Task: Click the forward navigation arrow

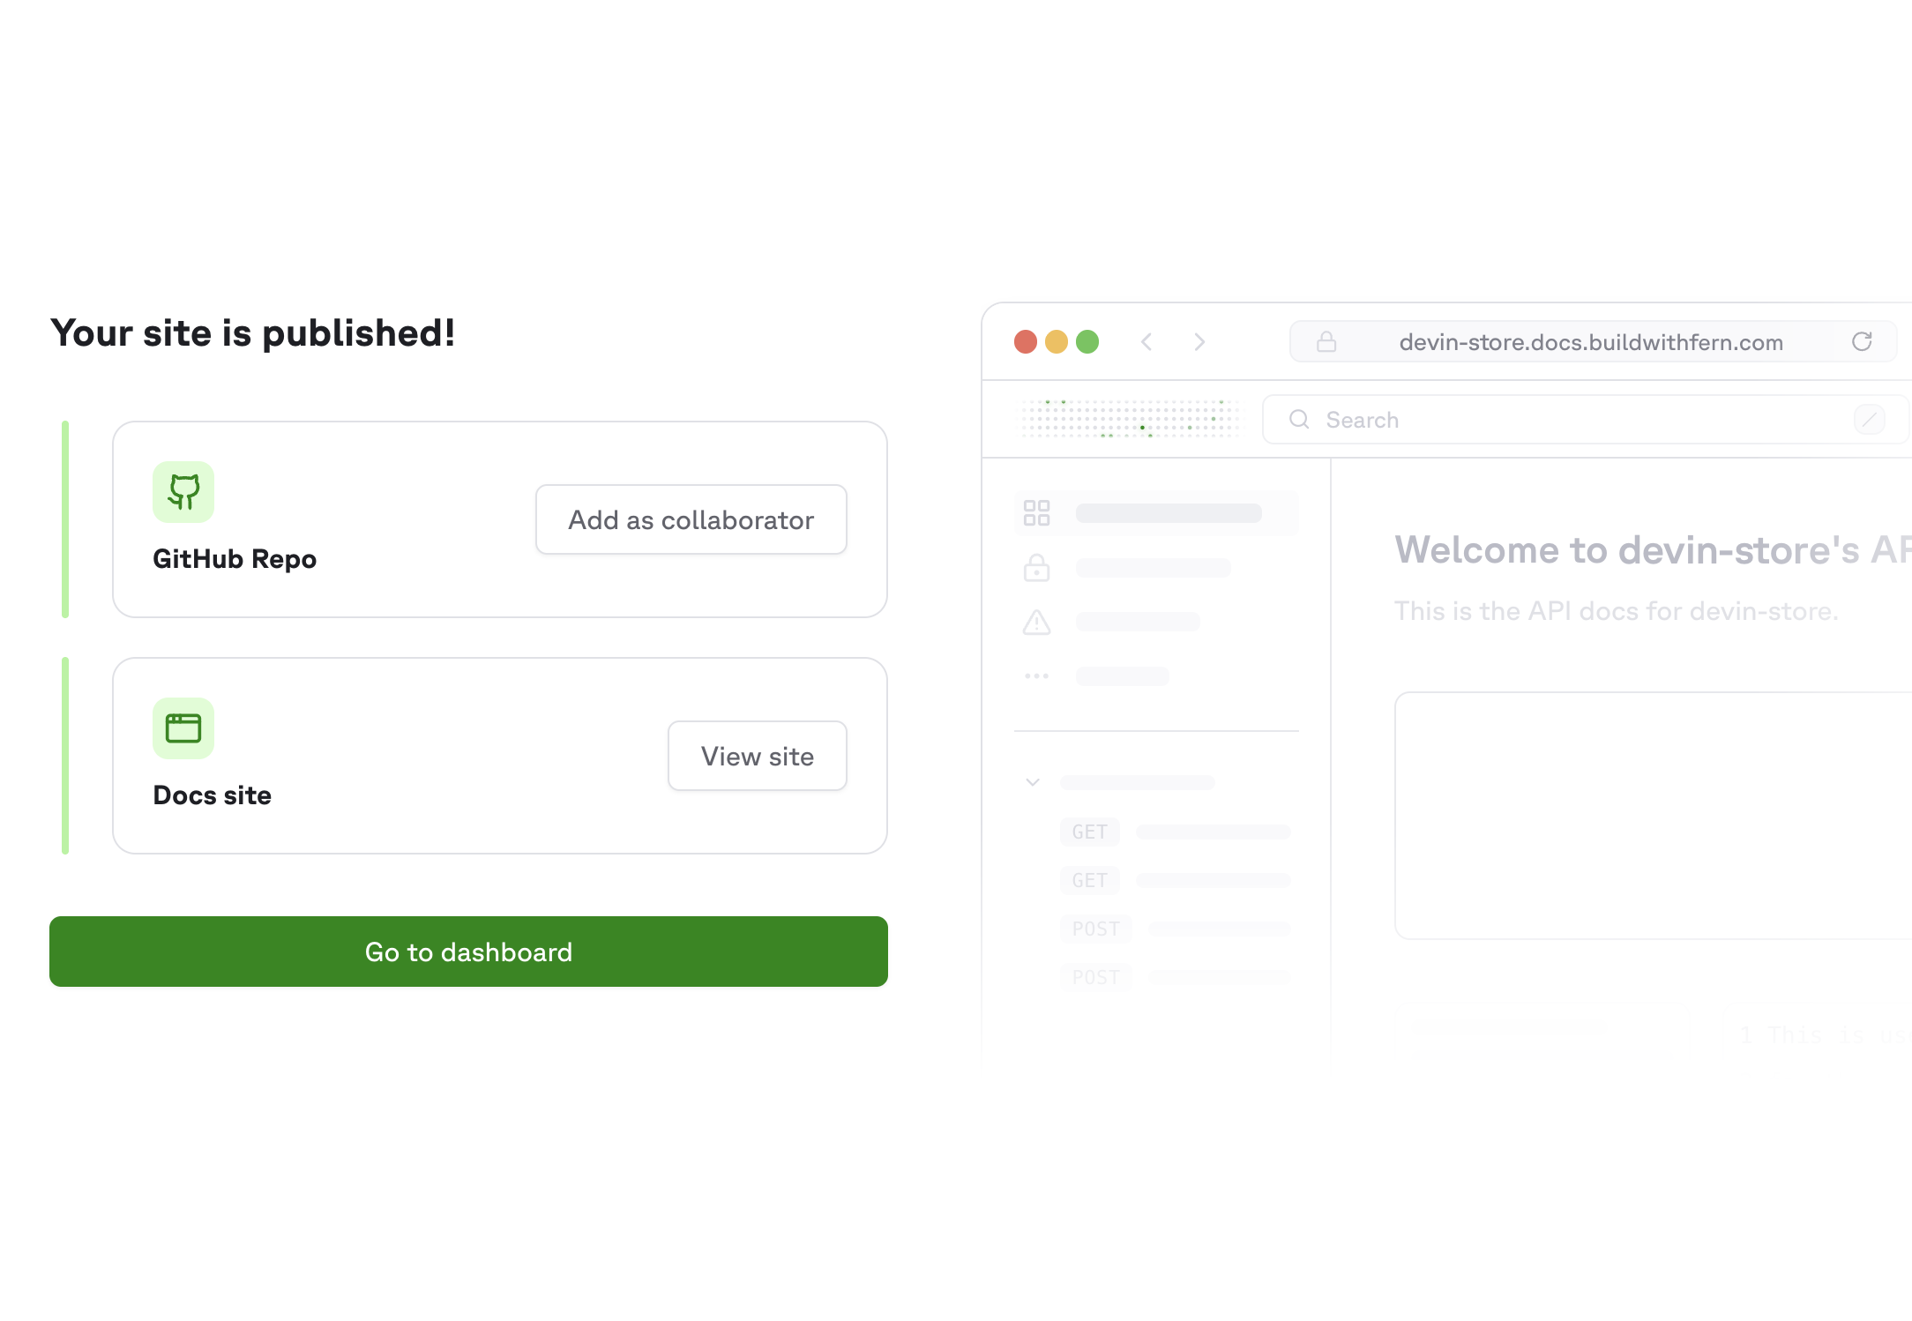Action: point(1199,342)
